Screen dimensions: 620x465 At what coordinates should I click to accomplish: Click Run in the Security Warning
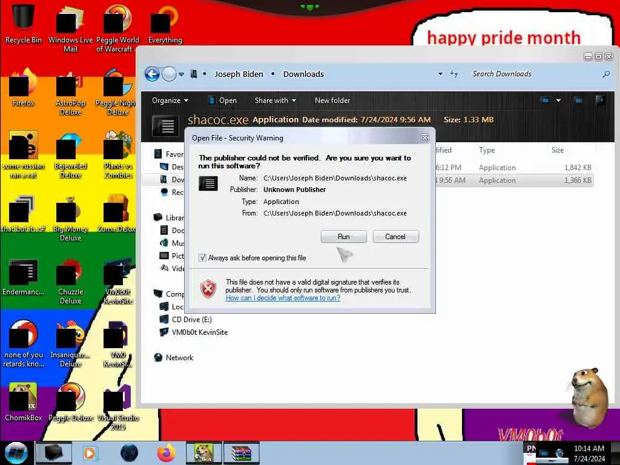pos(344,237)
